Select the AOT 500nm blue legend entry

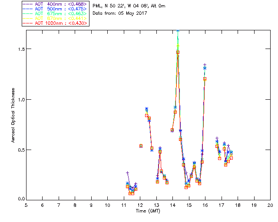pos(55,8)
